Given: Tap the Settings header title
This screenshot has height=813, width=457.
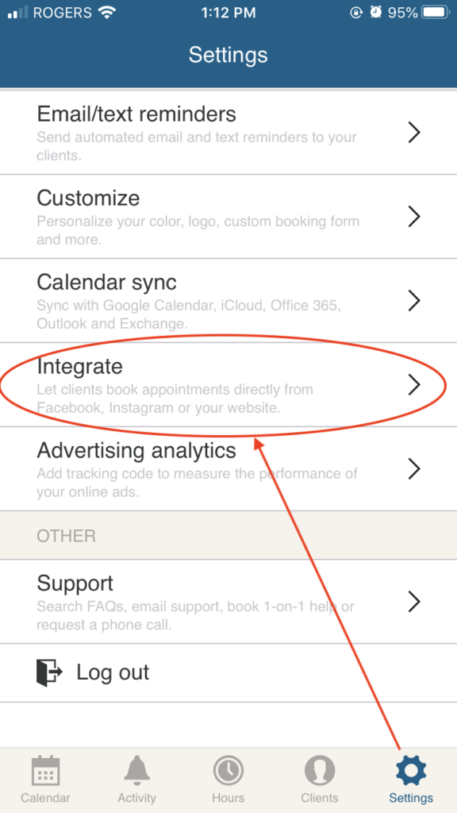Looking at the screenshot, I should click(x=228, y=55).
